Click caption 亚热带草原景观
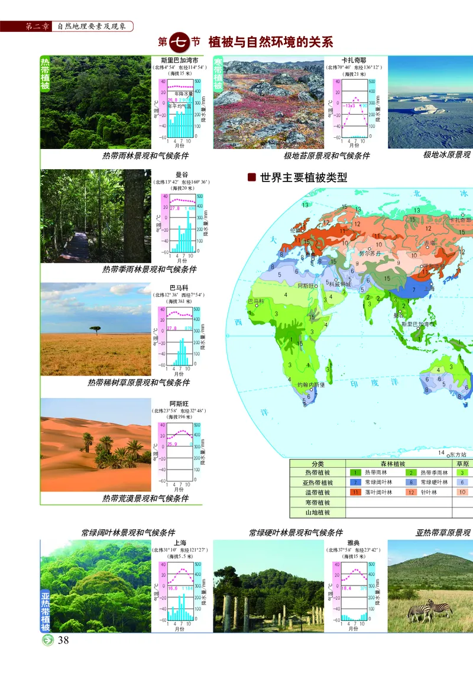This screenshot has height=673, width=473. tap(443, 533)
